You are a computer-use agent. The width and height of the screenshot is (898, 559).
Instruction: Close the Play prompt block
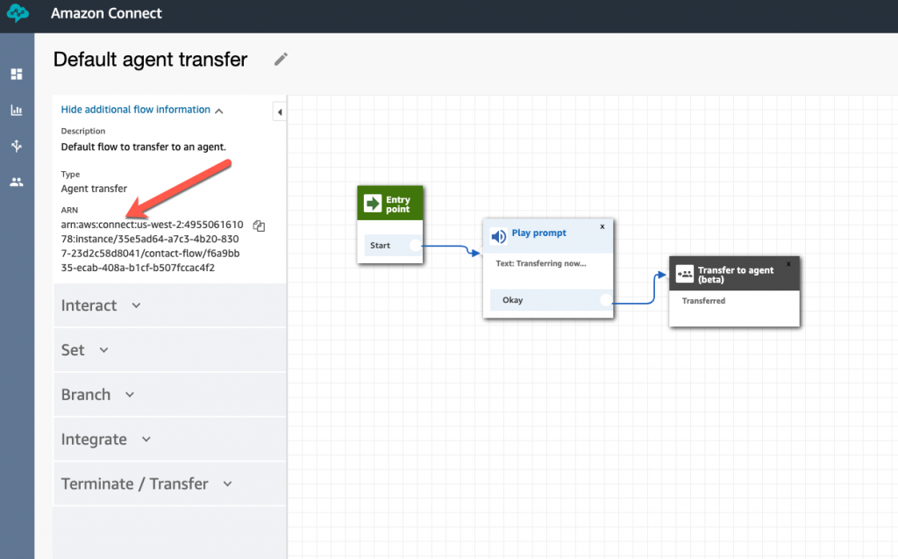[602, 226]
